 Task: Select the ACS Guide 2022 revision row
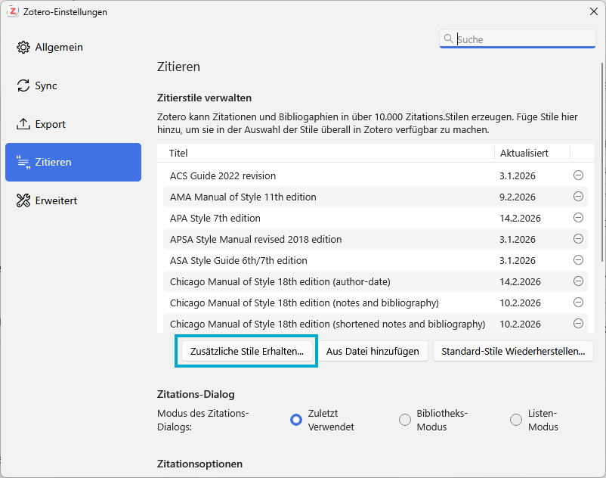click(x=376, y=175)
